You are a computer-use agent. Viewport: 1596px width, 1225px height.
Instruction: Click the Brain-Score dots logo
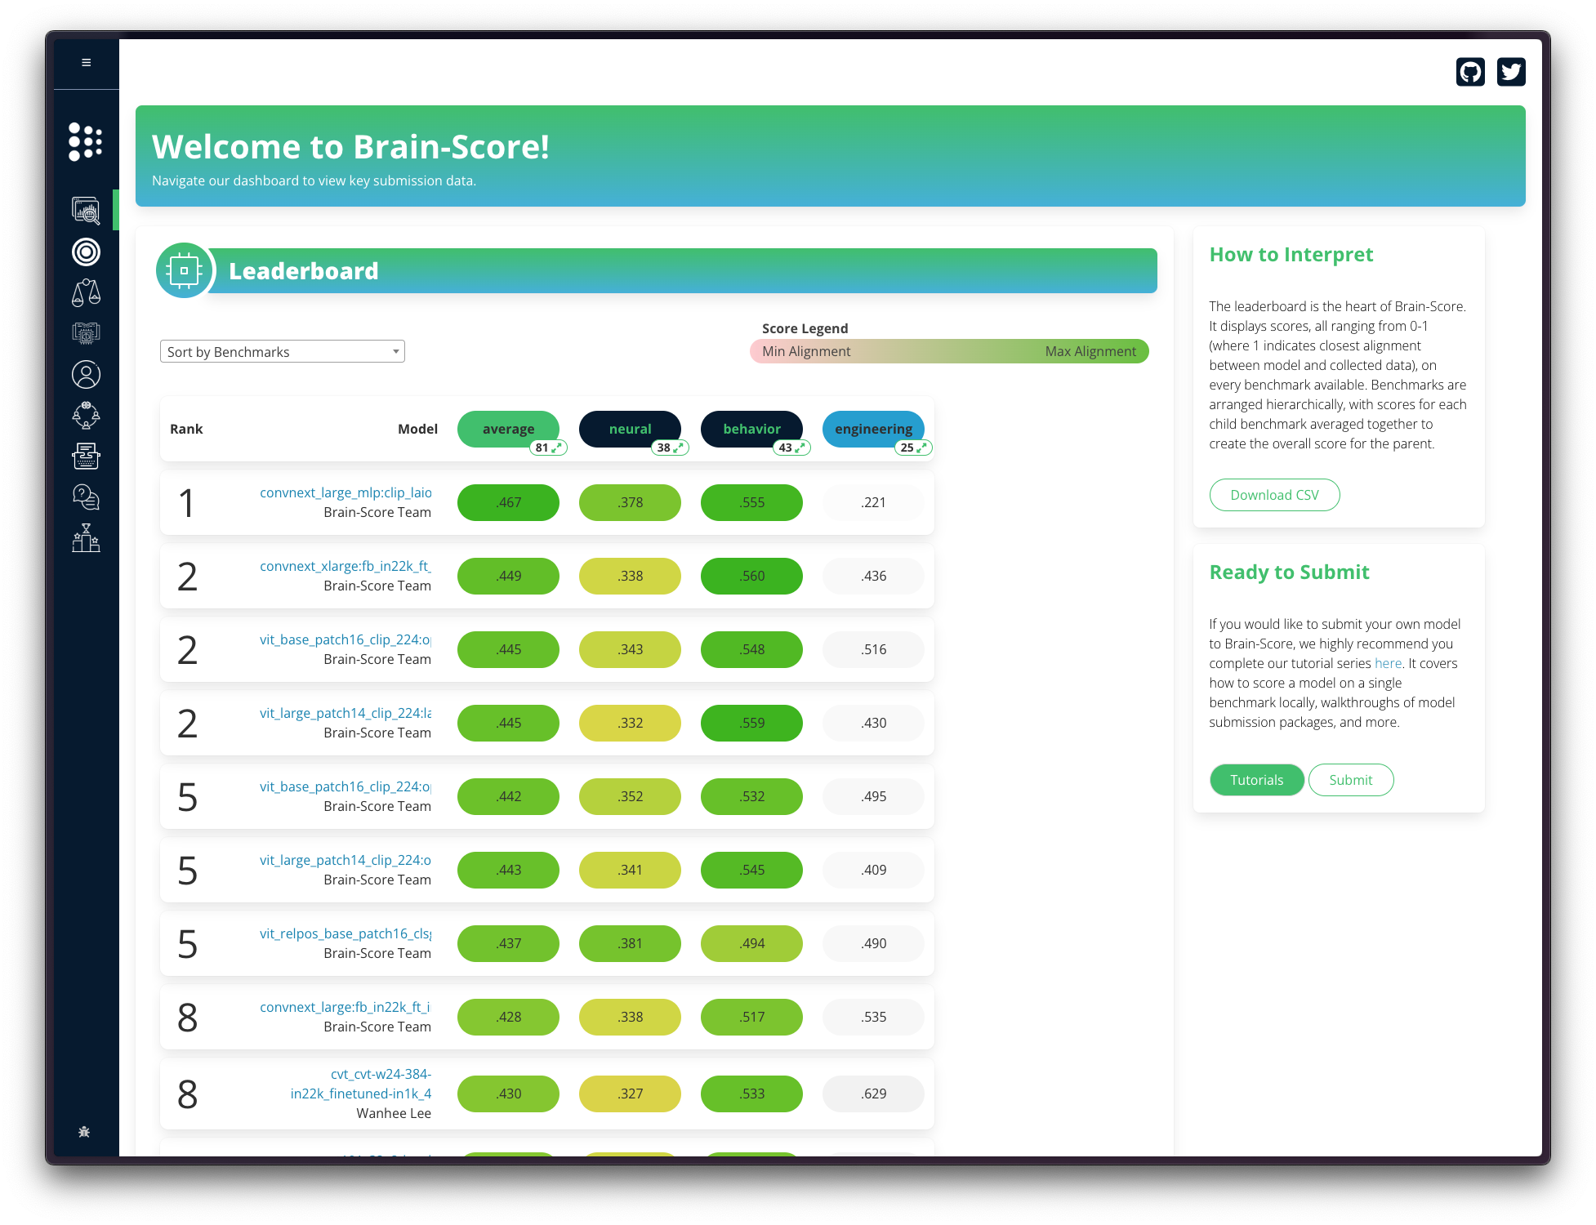click(x=86, y=142)
